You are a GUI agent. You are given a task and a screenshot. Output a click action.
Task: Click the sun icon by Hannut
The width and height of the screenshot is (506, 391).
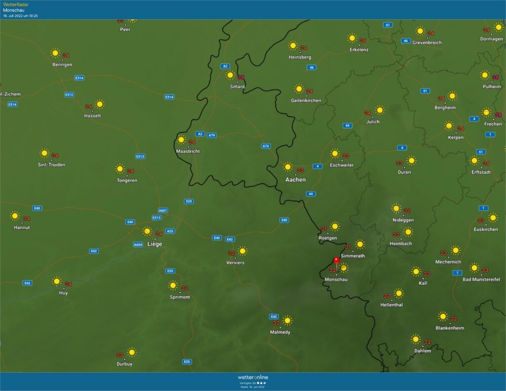(15, 216)
